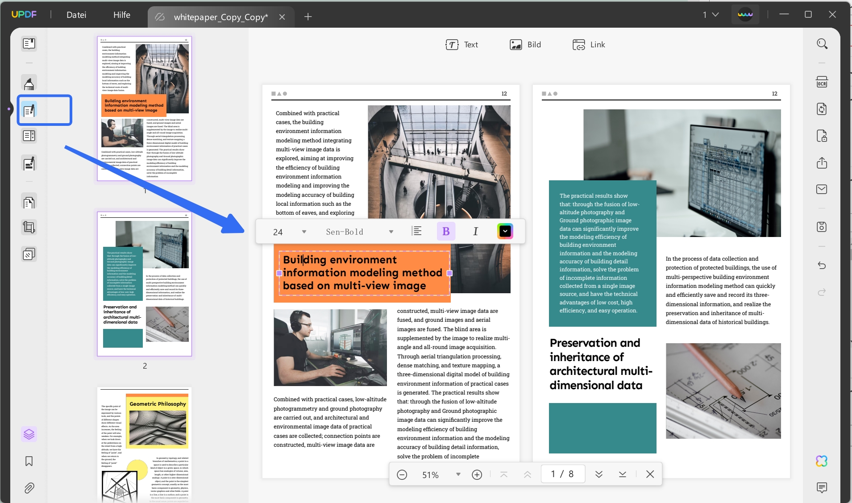Toggle the text alignment option
Viewport: 852px width, 503px height.
tap(417, 231)
